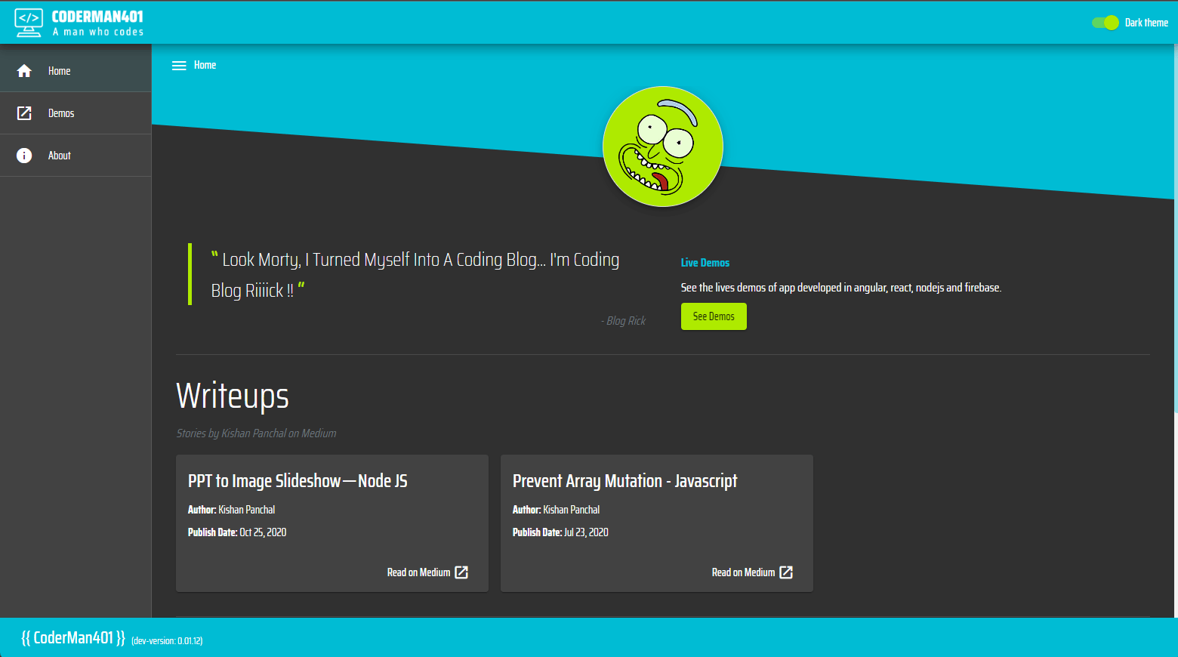The width and height of the screenshot is (1178, 657).
Task: Click the '- Blog Rick' quote attribution
Action: pyautogui.click(x=623, y=321)
